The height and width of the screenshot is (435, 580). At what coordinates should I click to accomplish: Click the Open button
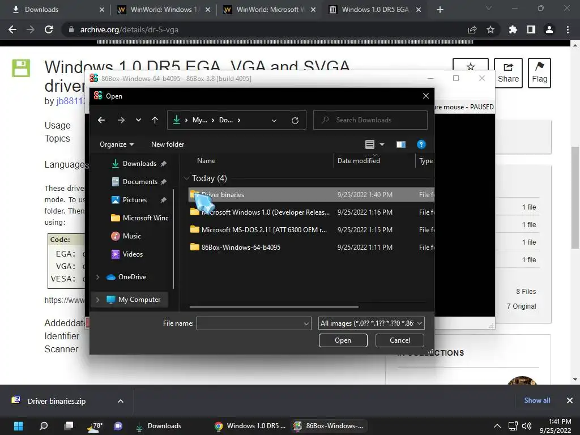point(343,340)
